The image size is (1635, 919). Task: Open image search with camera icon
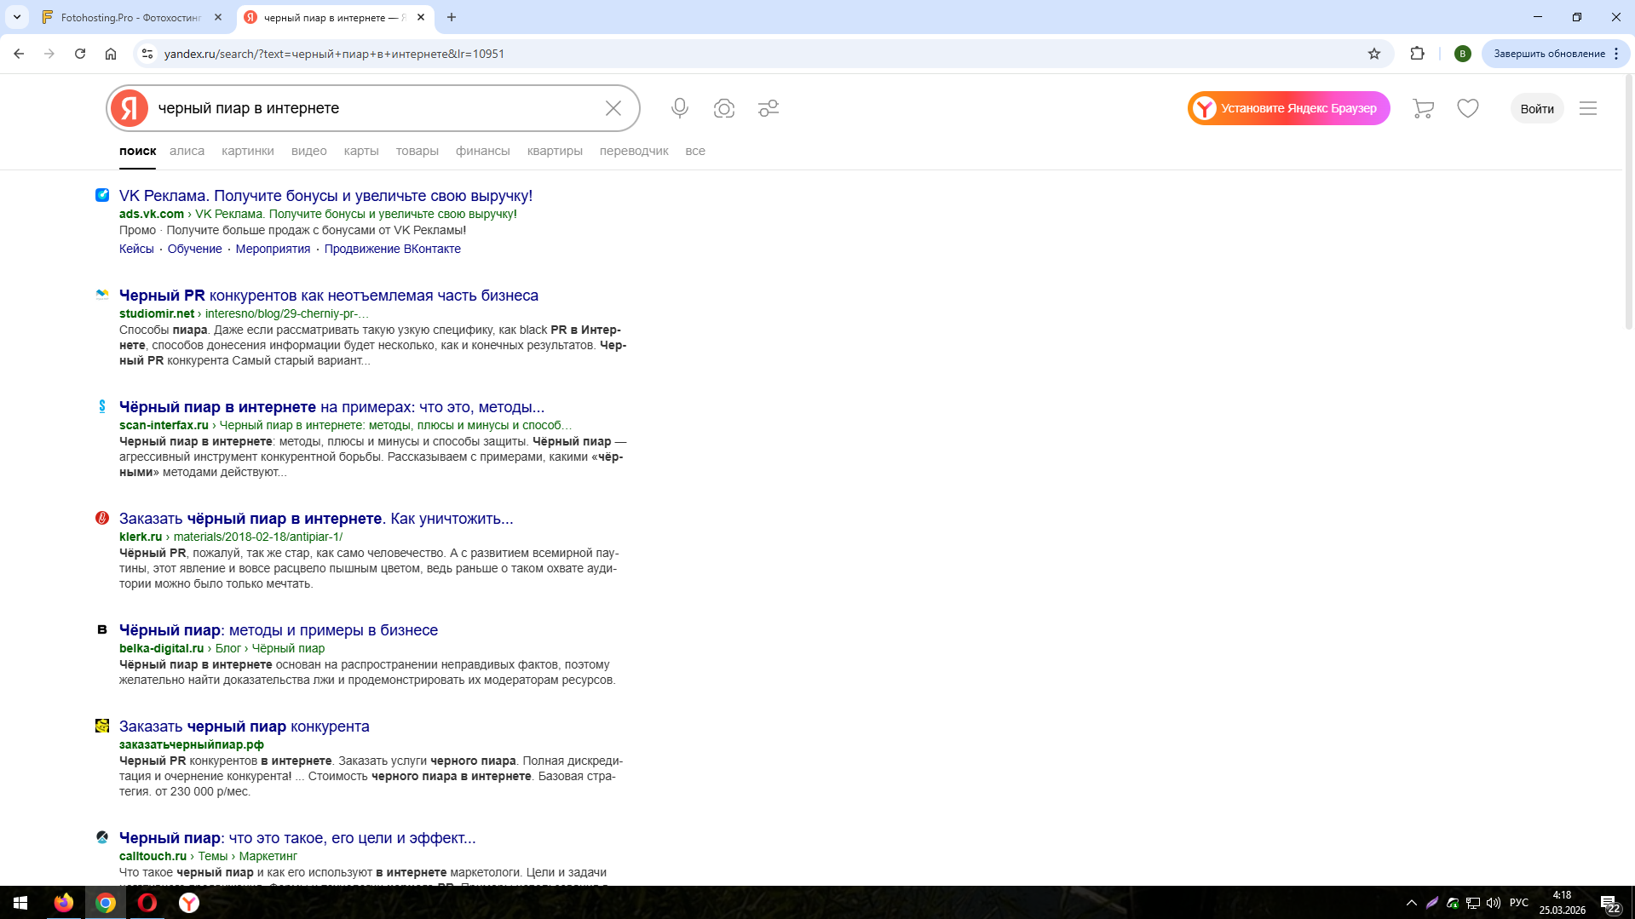click(x=724, y=108)
